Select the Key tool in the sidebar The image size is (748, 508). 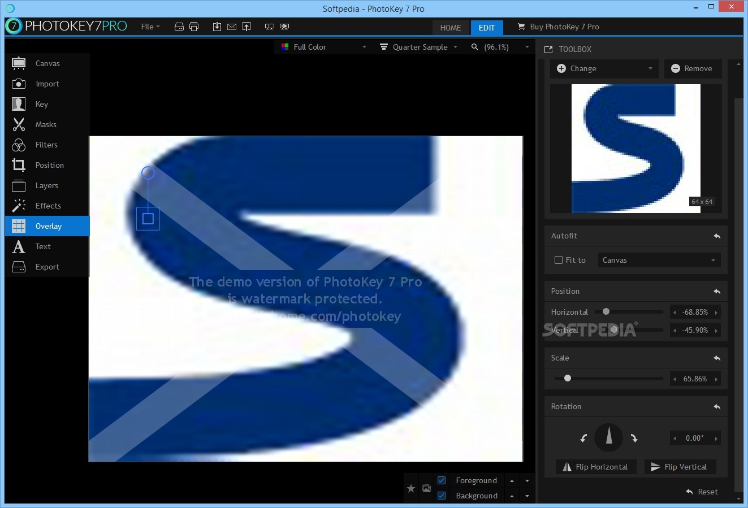[47, 104]
